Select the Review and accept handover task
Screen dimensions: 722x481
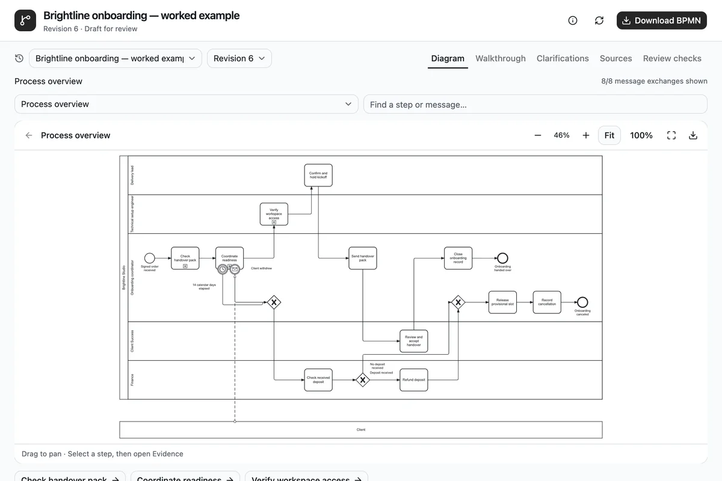click(414, 341)
